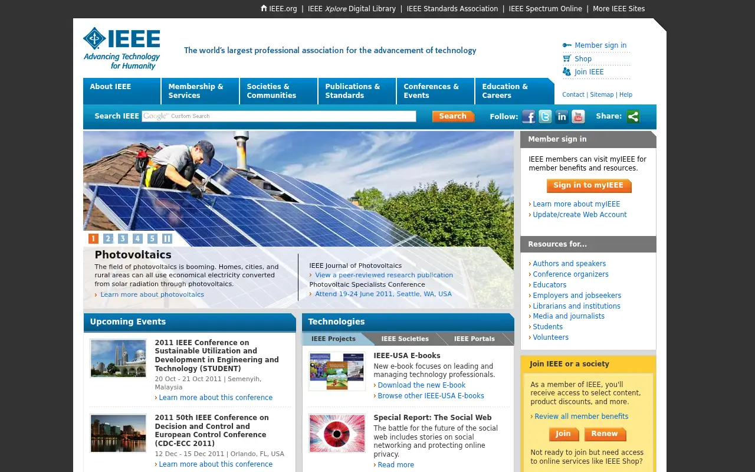Open Authors and speakers resources

pyautogui.click(x=569, y=264)
